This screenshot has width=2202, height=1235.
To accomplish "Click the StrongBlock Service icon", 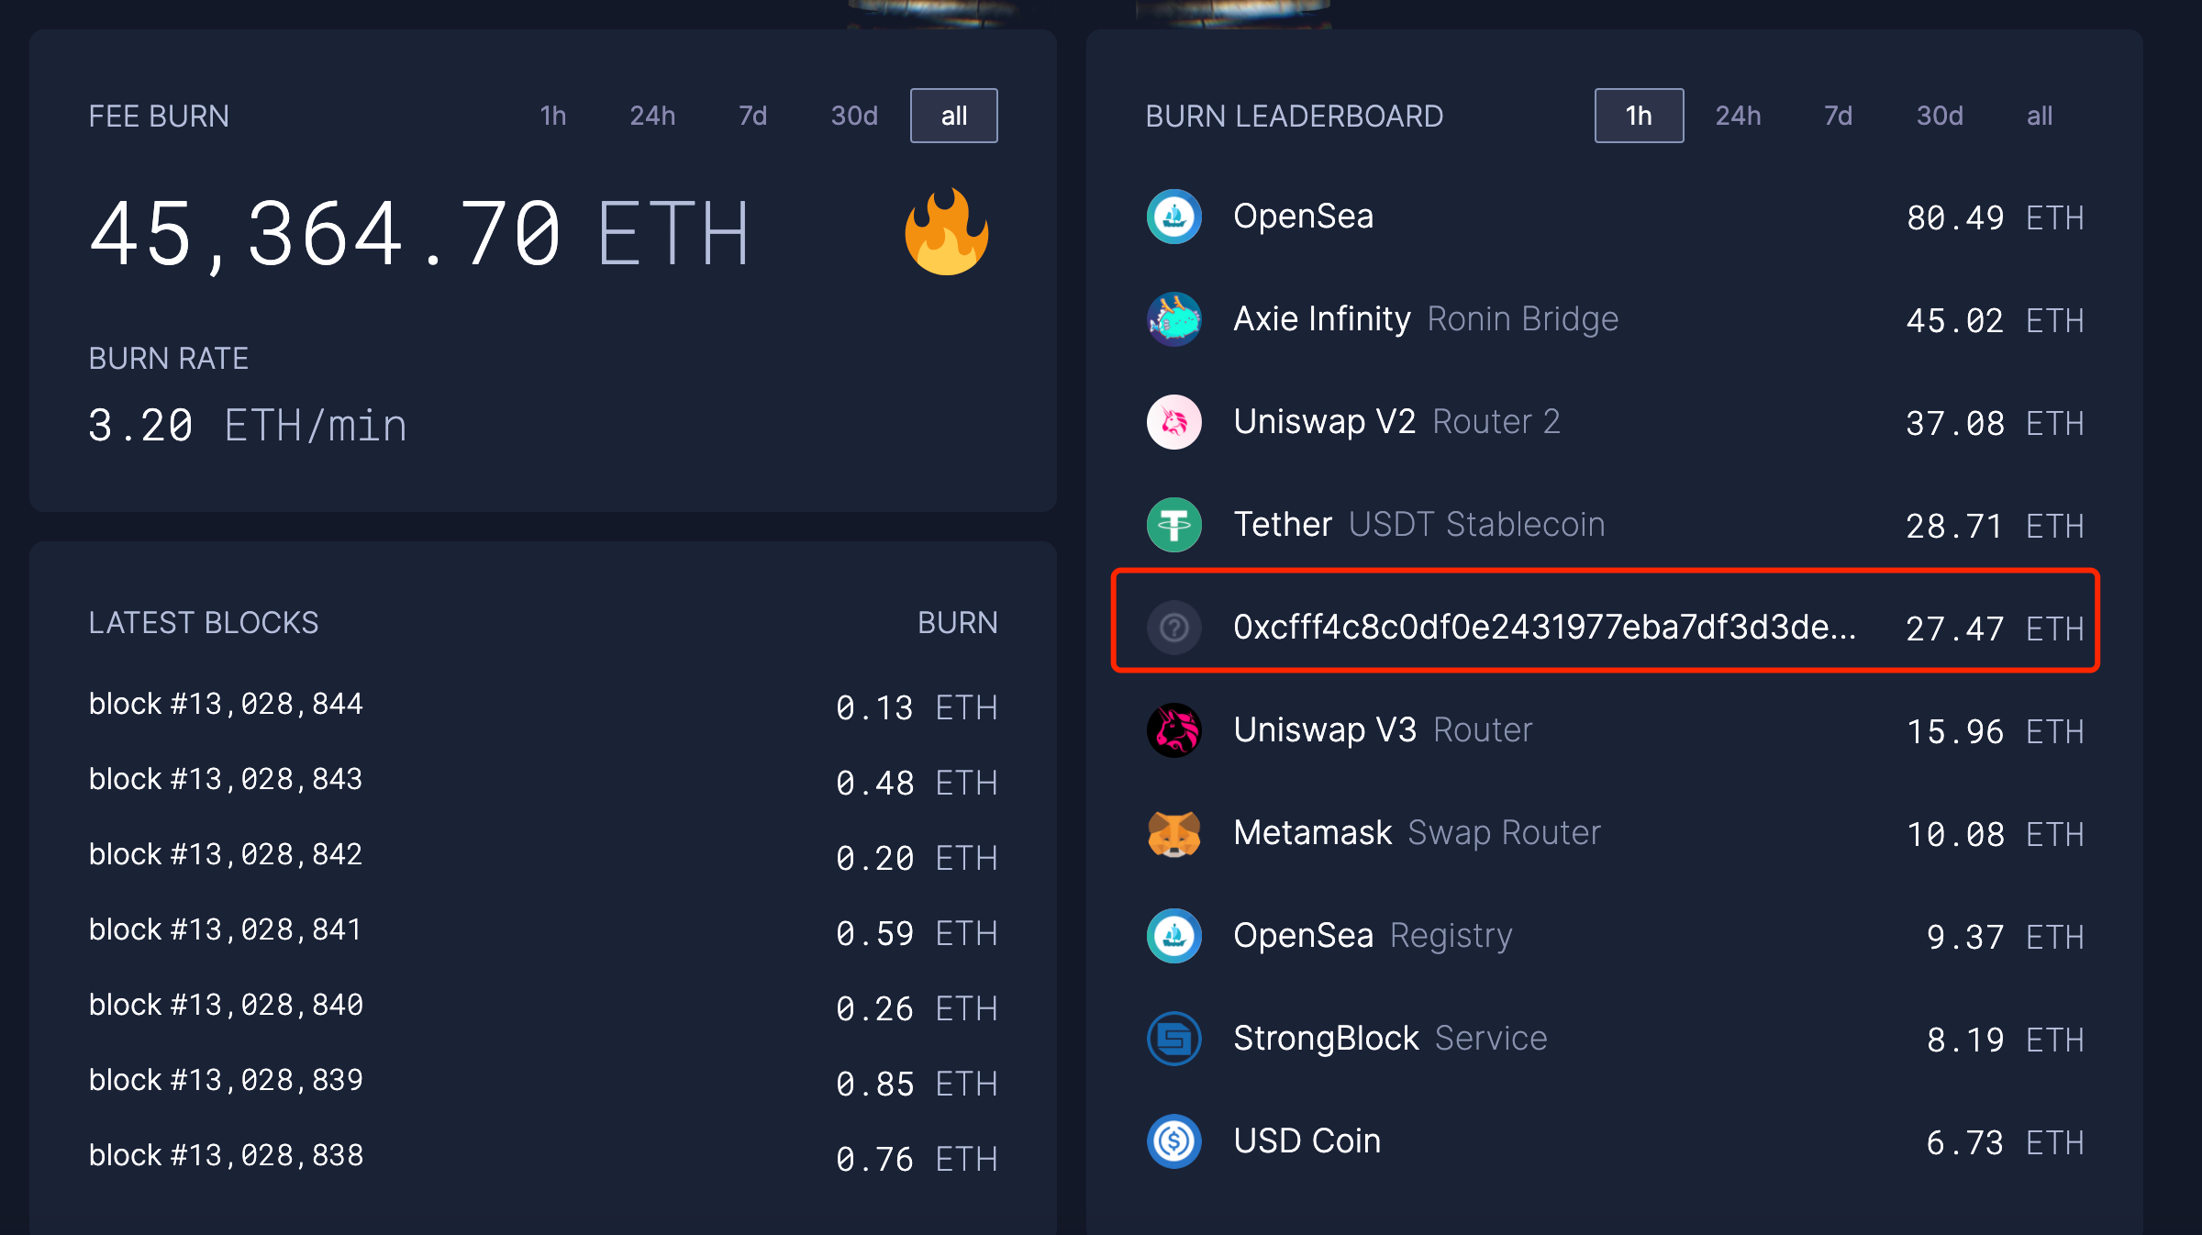I will 1174,1039.
